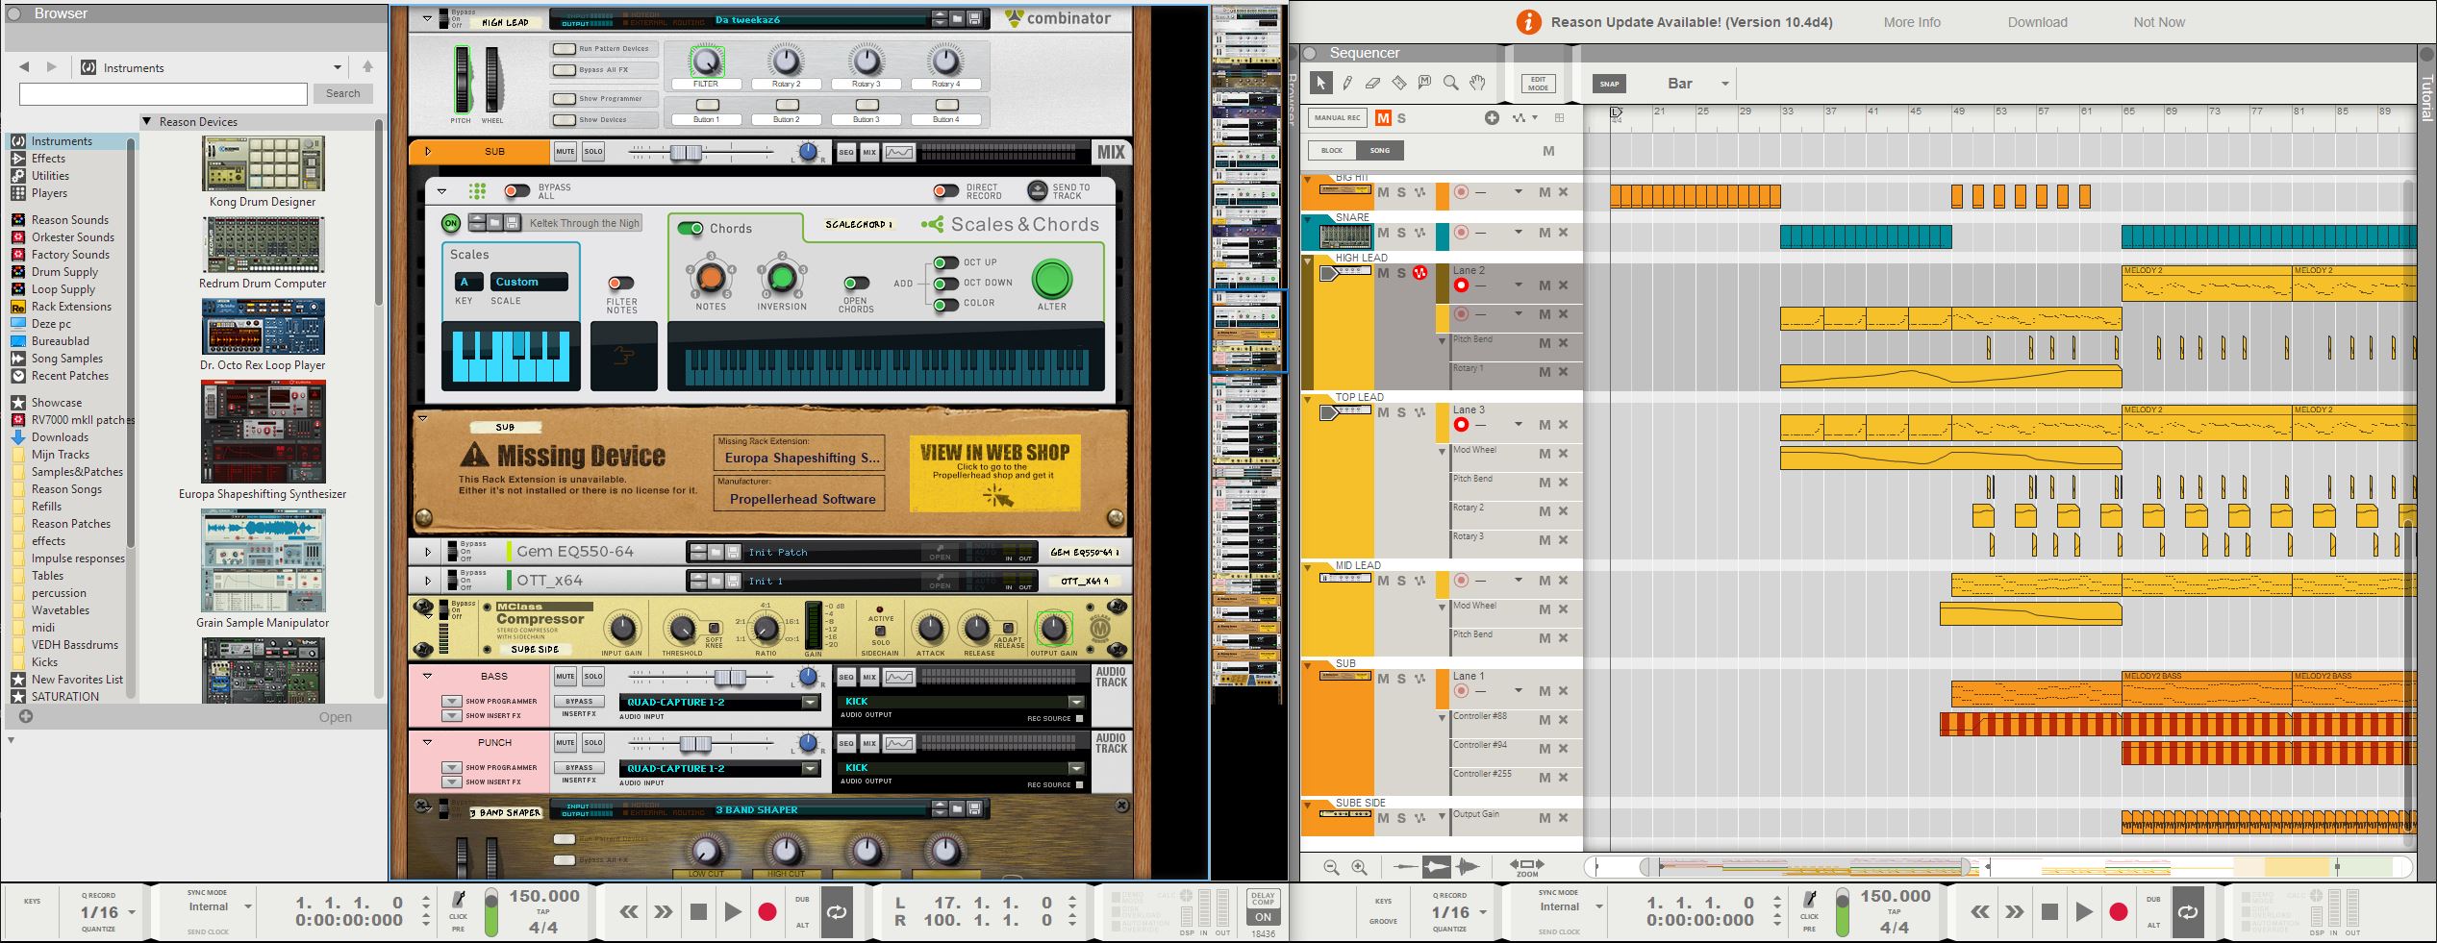Select the Hand tool in Sequencer
The width and height of the screenshot is (2437, 943).
point(1477,84)
